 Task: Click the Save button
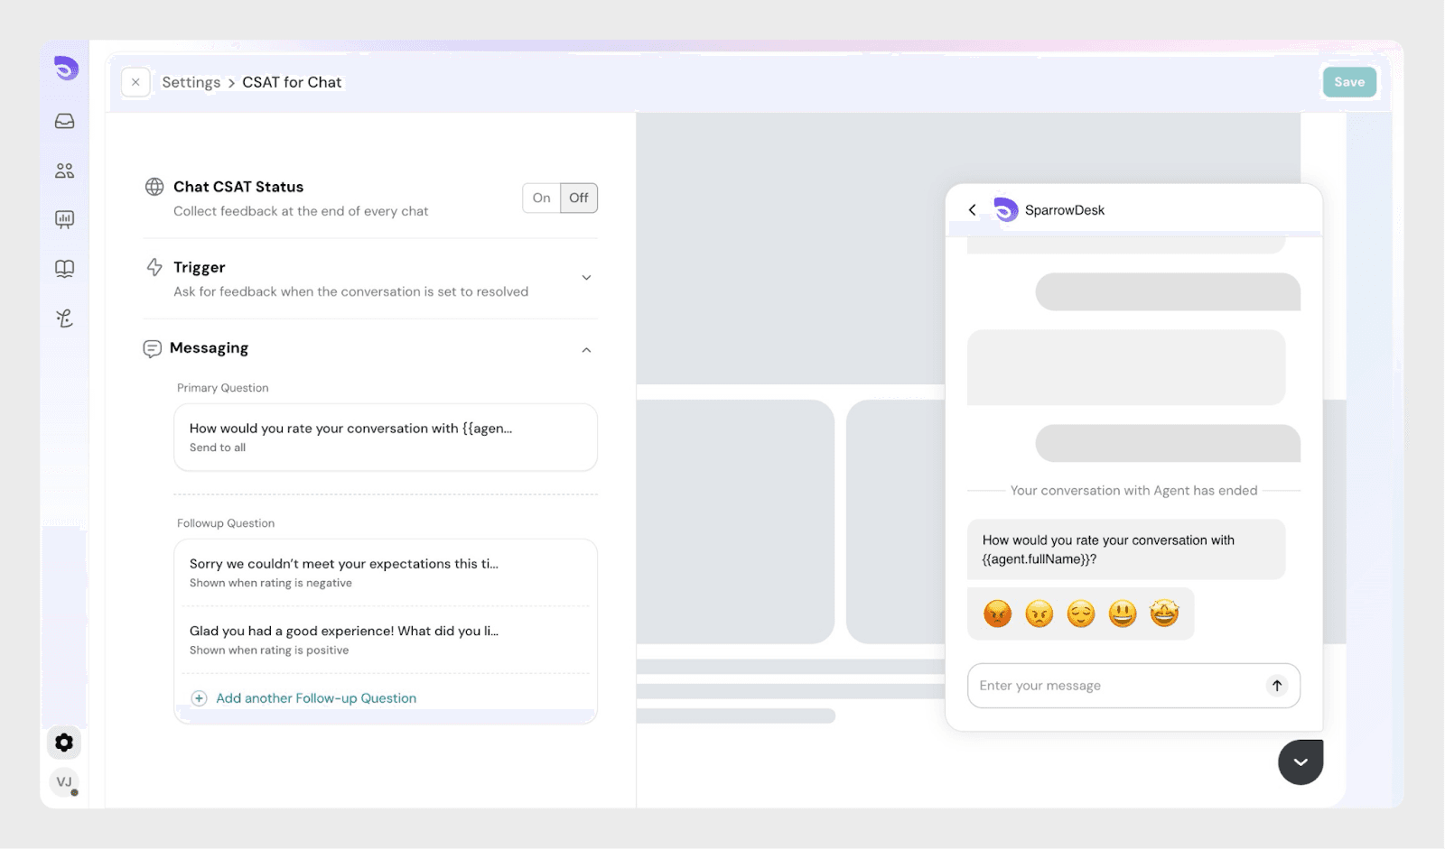pyautogui.click(x=1349, y=82)
